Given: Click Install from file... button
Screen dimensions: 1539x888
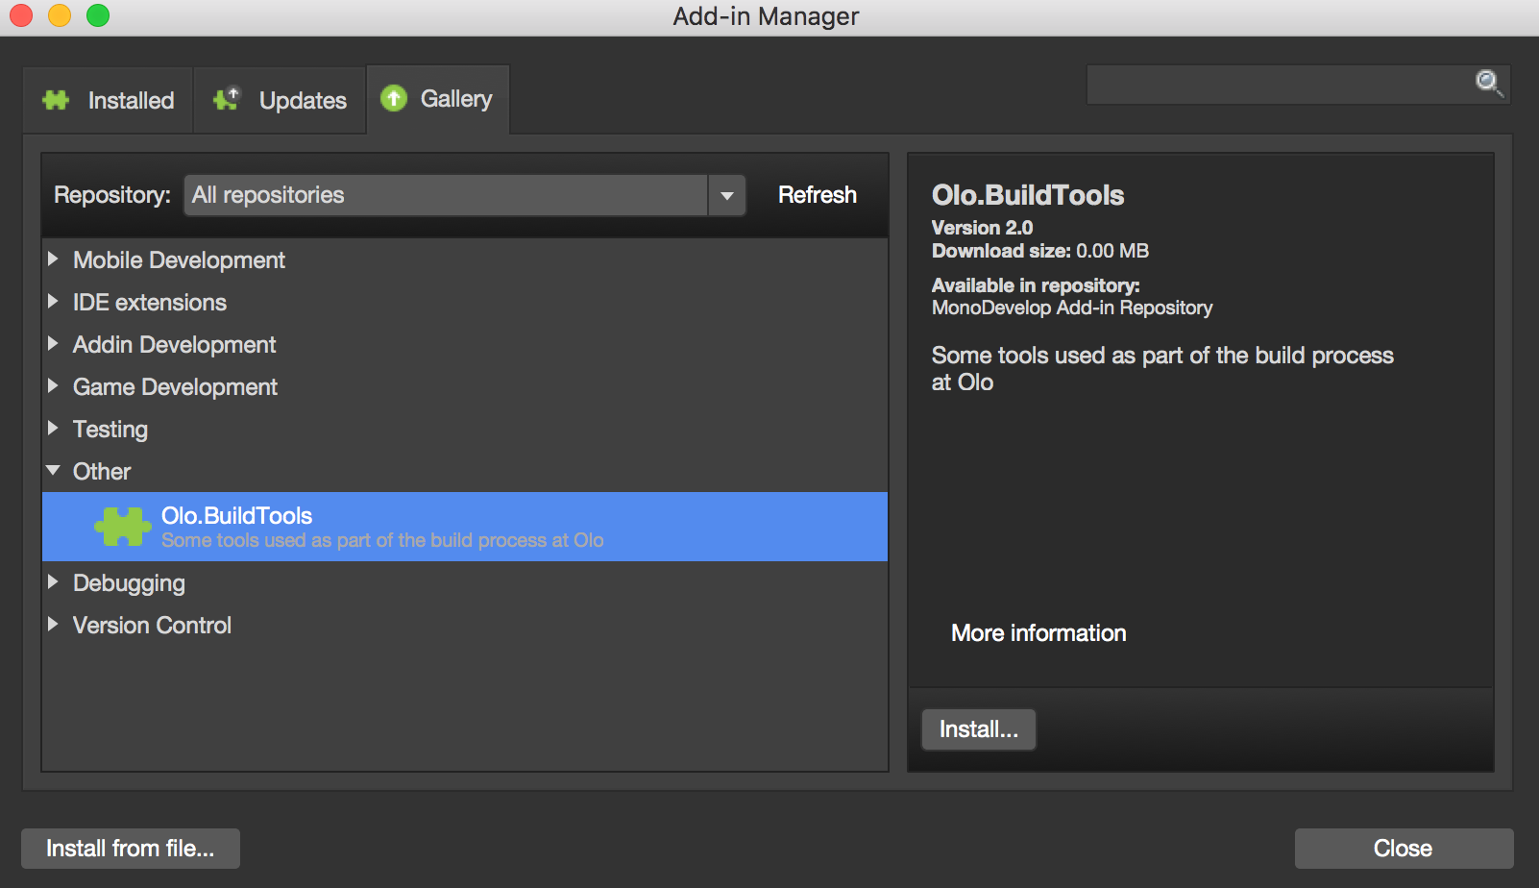Looking at the screenshot, I should (x=131, y=849).
